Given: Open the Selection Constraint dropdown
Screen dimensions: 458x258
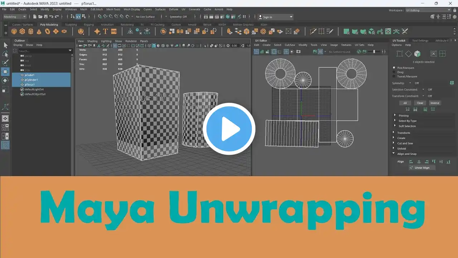Looking at the screenshot, I should pyautogui.click(x=423, y=90).
